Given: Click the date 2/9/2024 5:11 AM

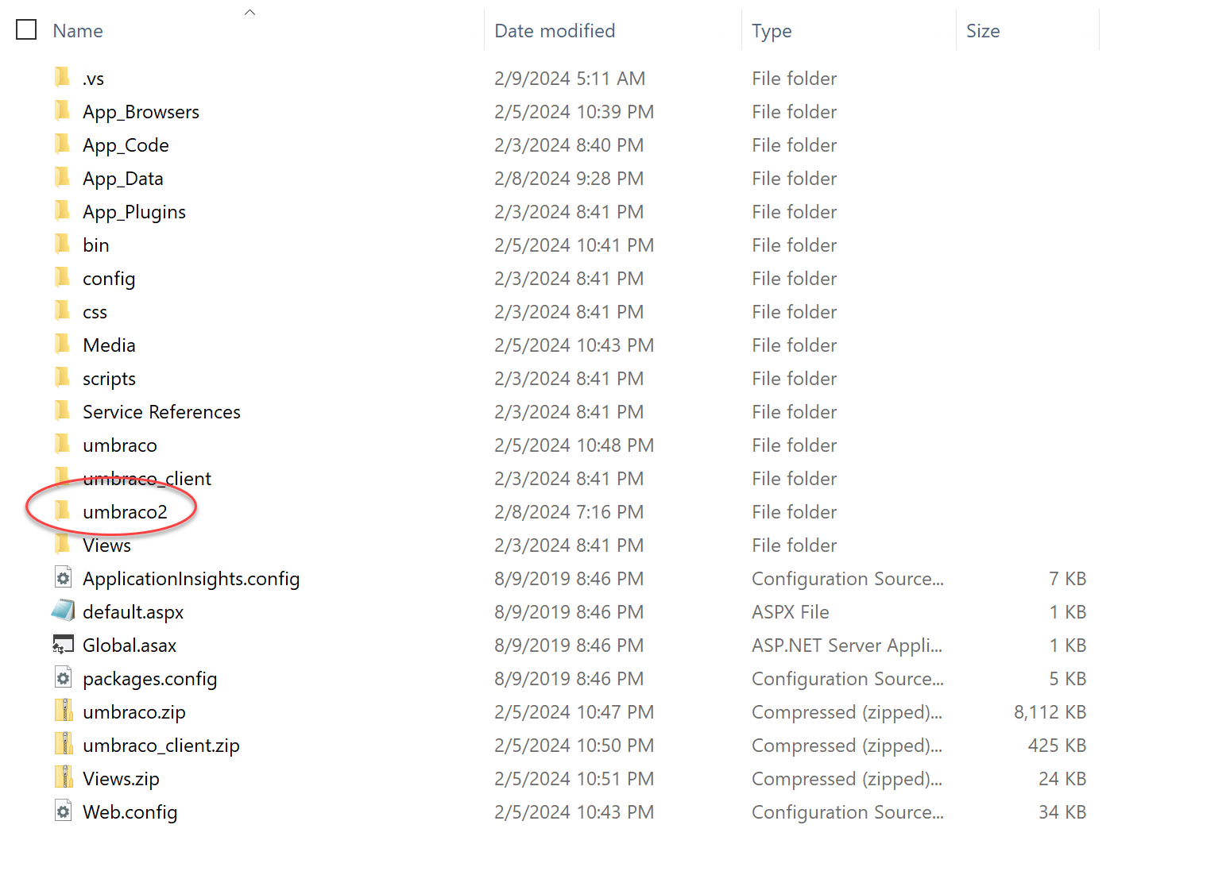Looking at the screenshot, I should (x=570, y=79).
